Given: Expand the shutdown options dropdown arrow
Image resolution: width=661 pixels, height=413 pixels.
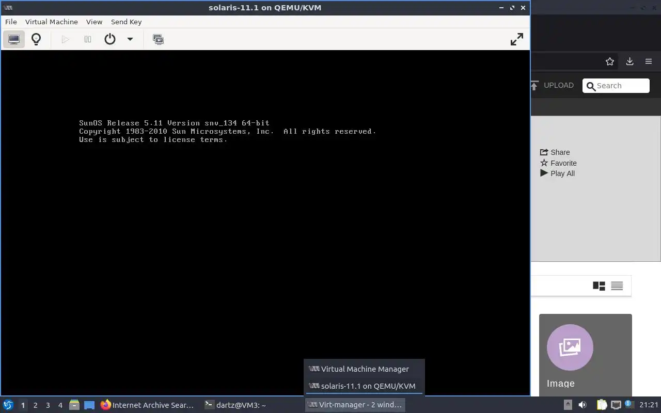Looking at the screenshot, I should point(130,39).
